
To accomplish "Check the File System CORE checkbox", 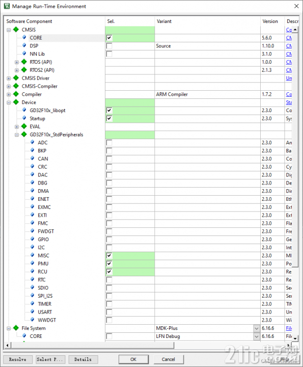I will (109, 336).
